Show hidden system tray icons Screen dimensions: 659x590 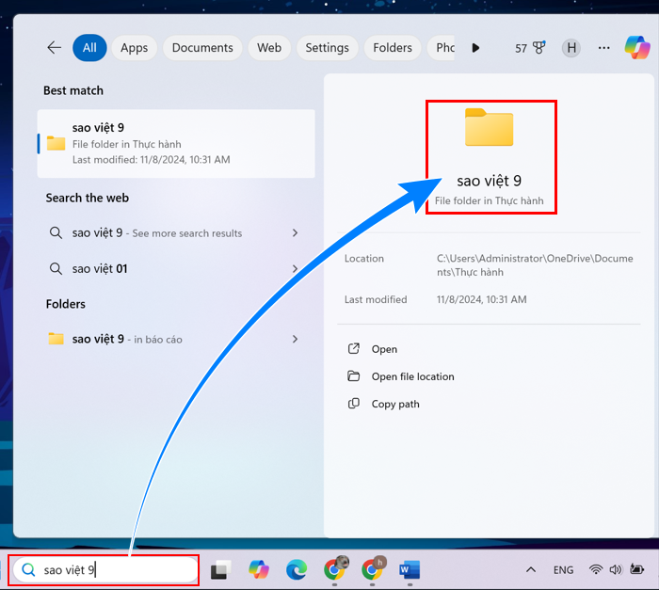(x=531, y=570)
